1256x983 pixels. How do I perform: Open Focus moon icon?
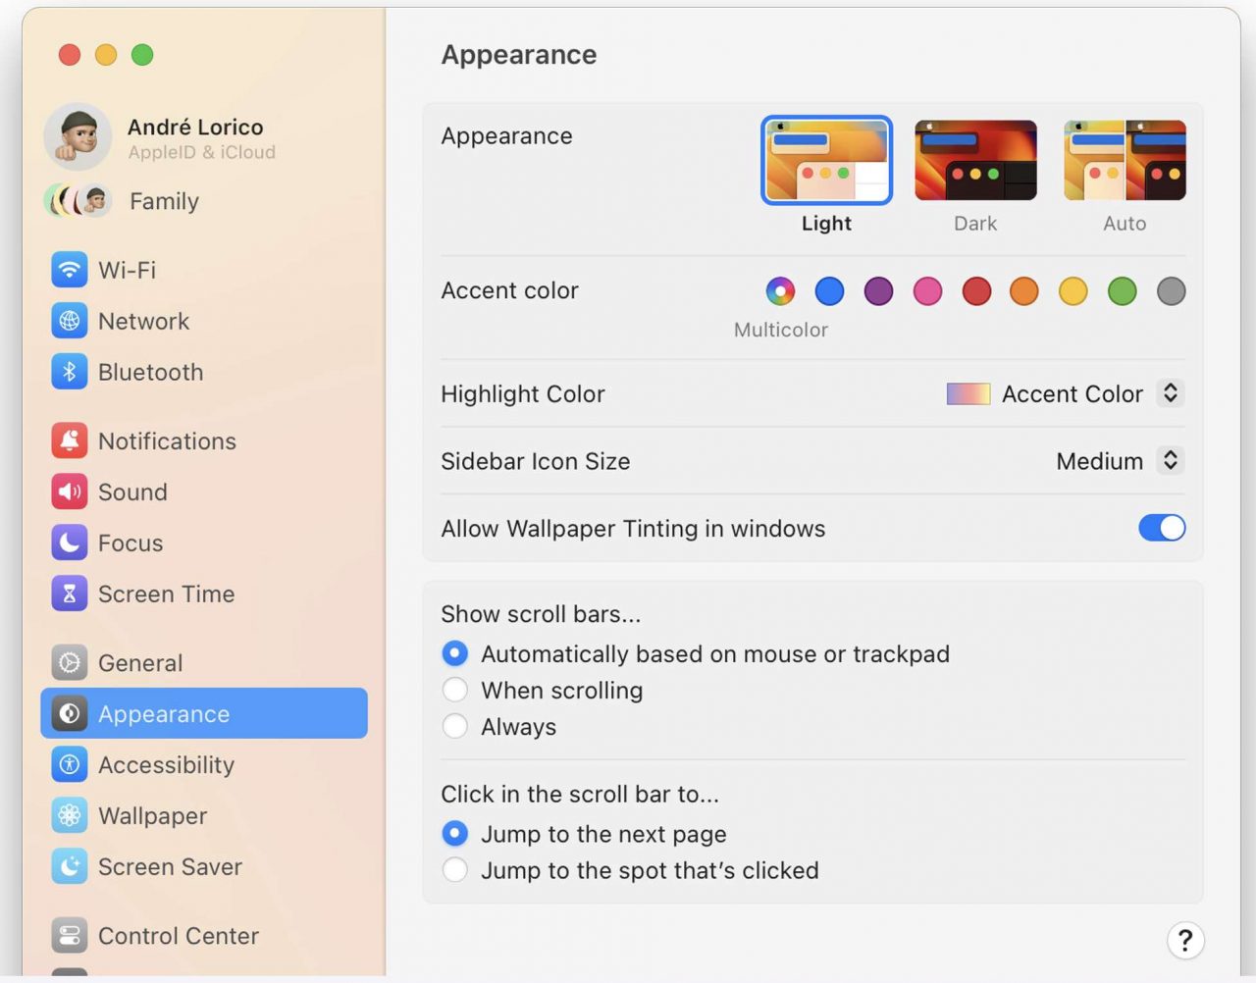[x=70, y=543]
